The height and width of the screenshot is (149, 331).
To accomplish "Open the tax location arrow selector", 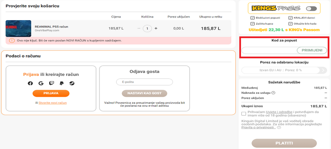I will click(323, 70).
